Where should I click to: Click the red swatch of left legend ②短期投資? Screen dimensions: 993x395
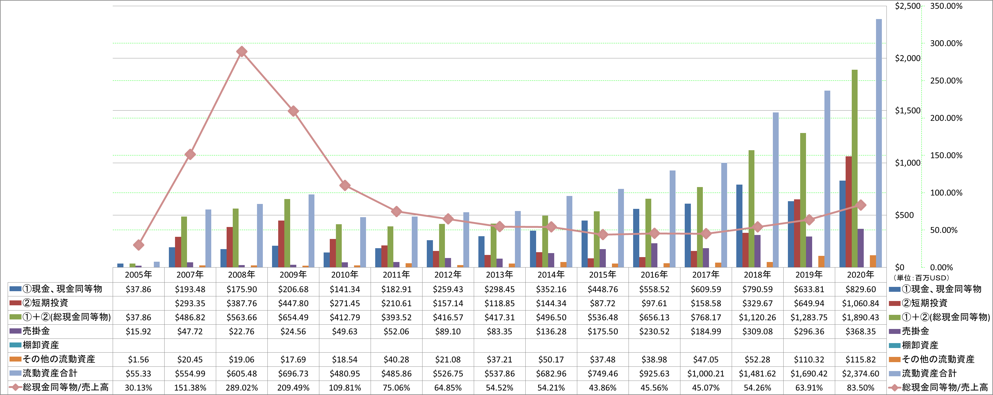[15, 303]
